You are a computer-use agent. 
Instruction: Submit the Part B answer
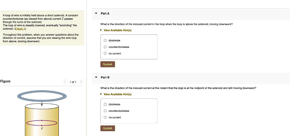(108, 128)
